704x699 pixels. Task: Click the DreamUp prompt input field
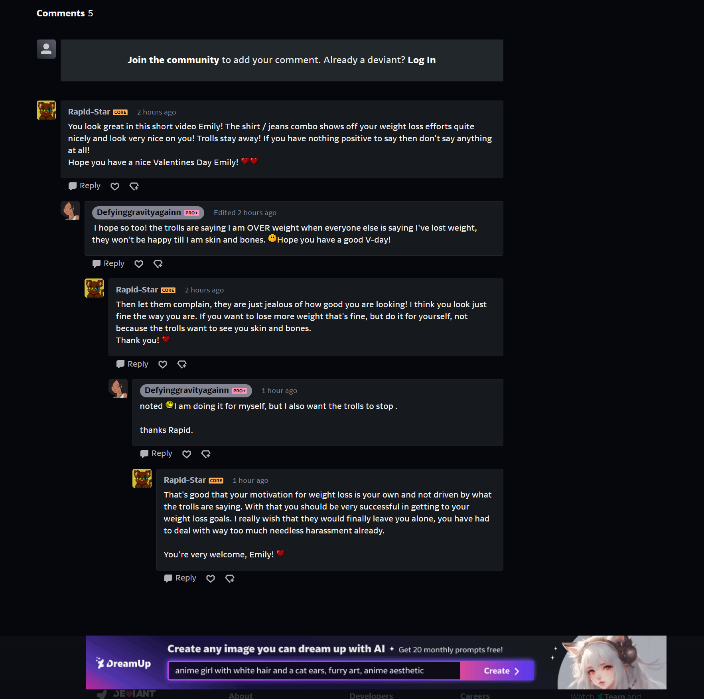(x=314, y=671)
